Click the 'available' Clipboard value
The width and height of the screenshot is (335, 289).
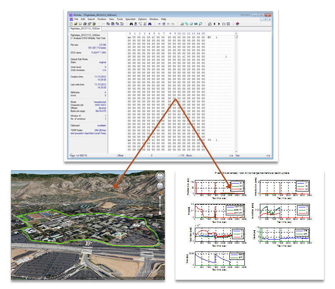point(102,125)
